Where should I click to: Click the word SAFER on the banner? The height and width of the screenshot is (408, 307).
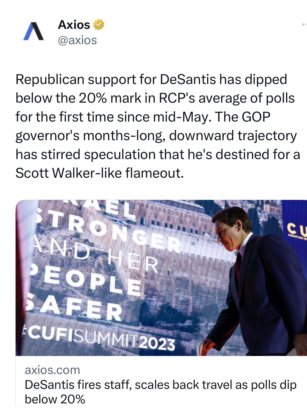click(x=74, y=309)
